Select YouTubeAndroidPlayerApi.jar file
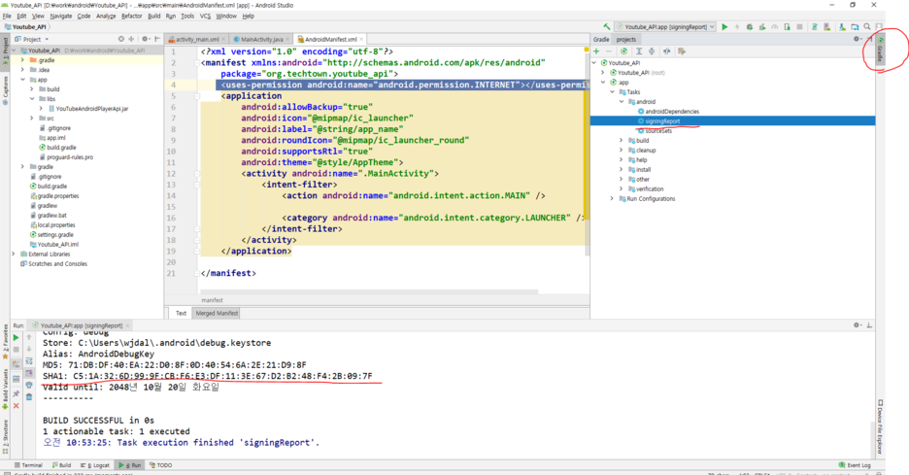The image size is (909, 475). [88, 109]
